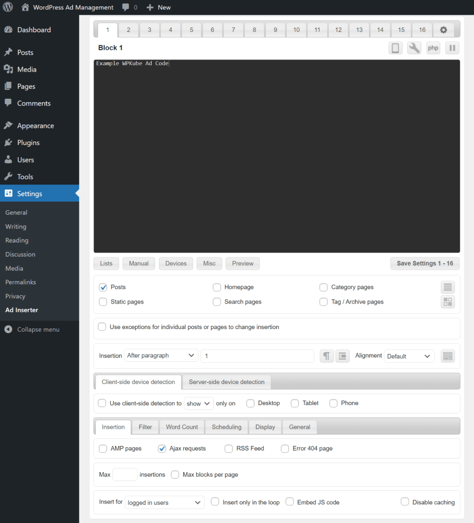Screen dimensions: 474x523
Task: Open the Filter tab
Action: (x=145, y=427)
